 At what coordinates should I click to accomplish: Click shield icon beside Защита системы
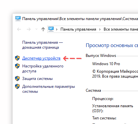pyautogui.click(x=17, y=79)
